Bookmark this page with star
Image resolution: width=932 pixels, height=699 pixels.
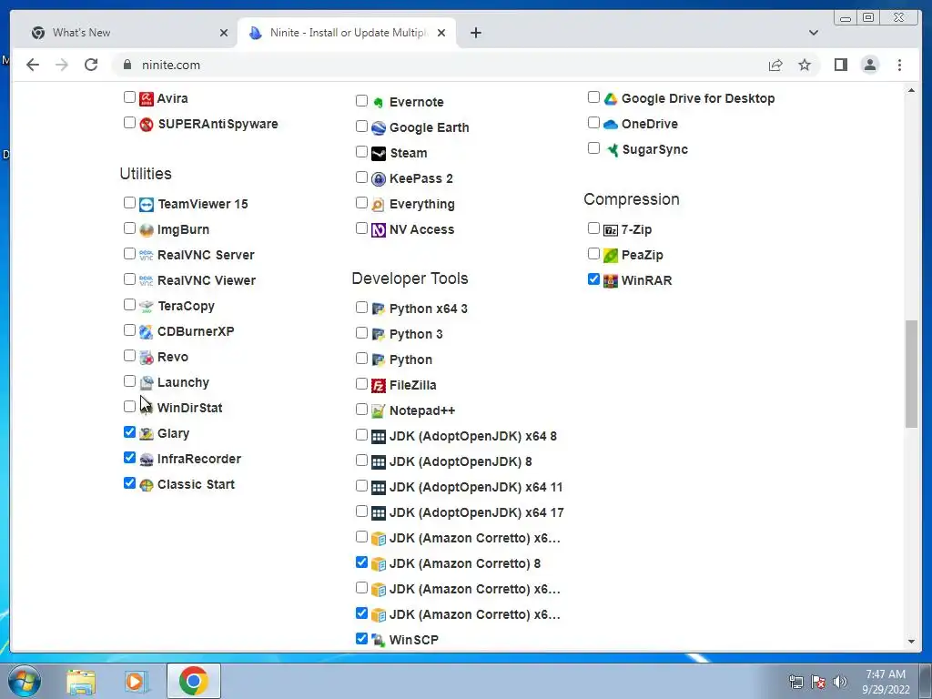(x=805, y=65)
